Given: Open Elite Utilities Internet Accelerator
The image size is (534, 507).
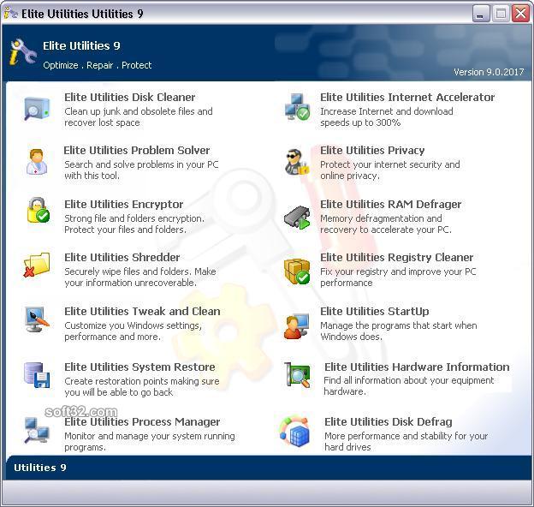Looking at the screenshot, I should [407, 97].
